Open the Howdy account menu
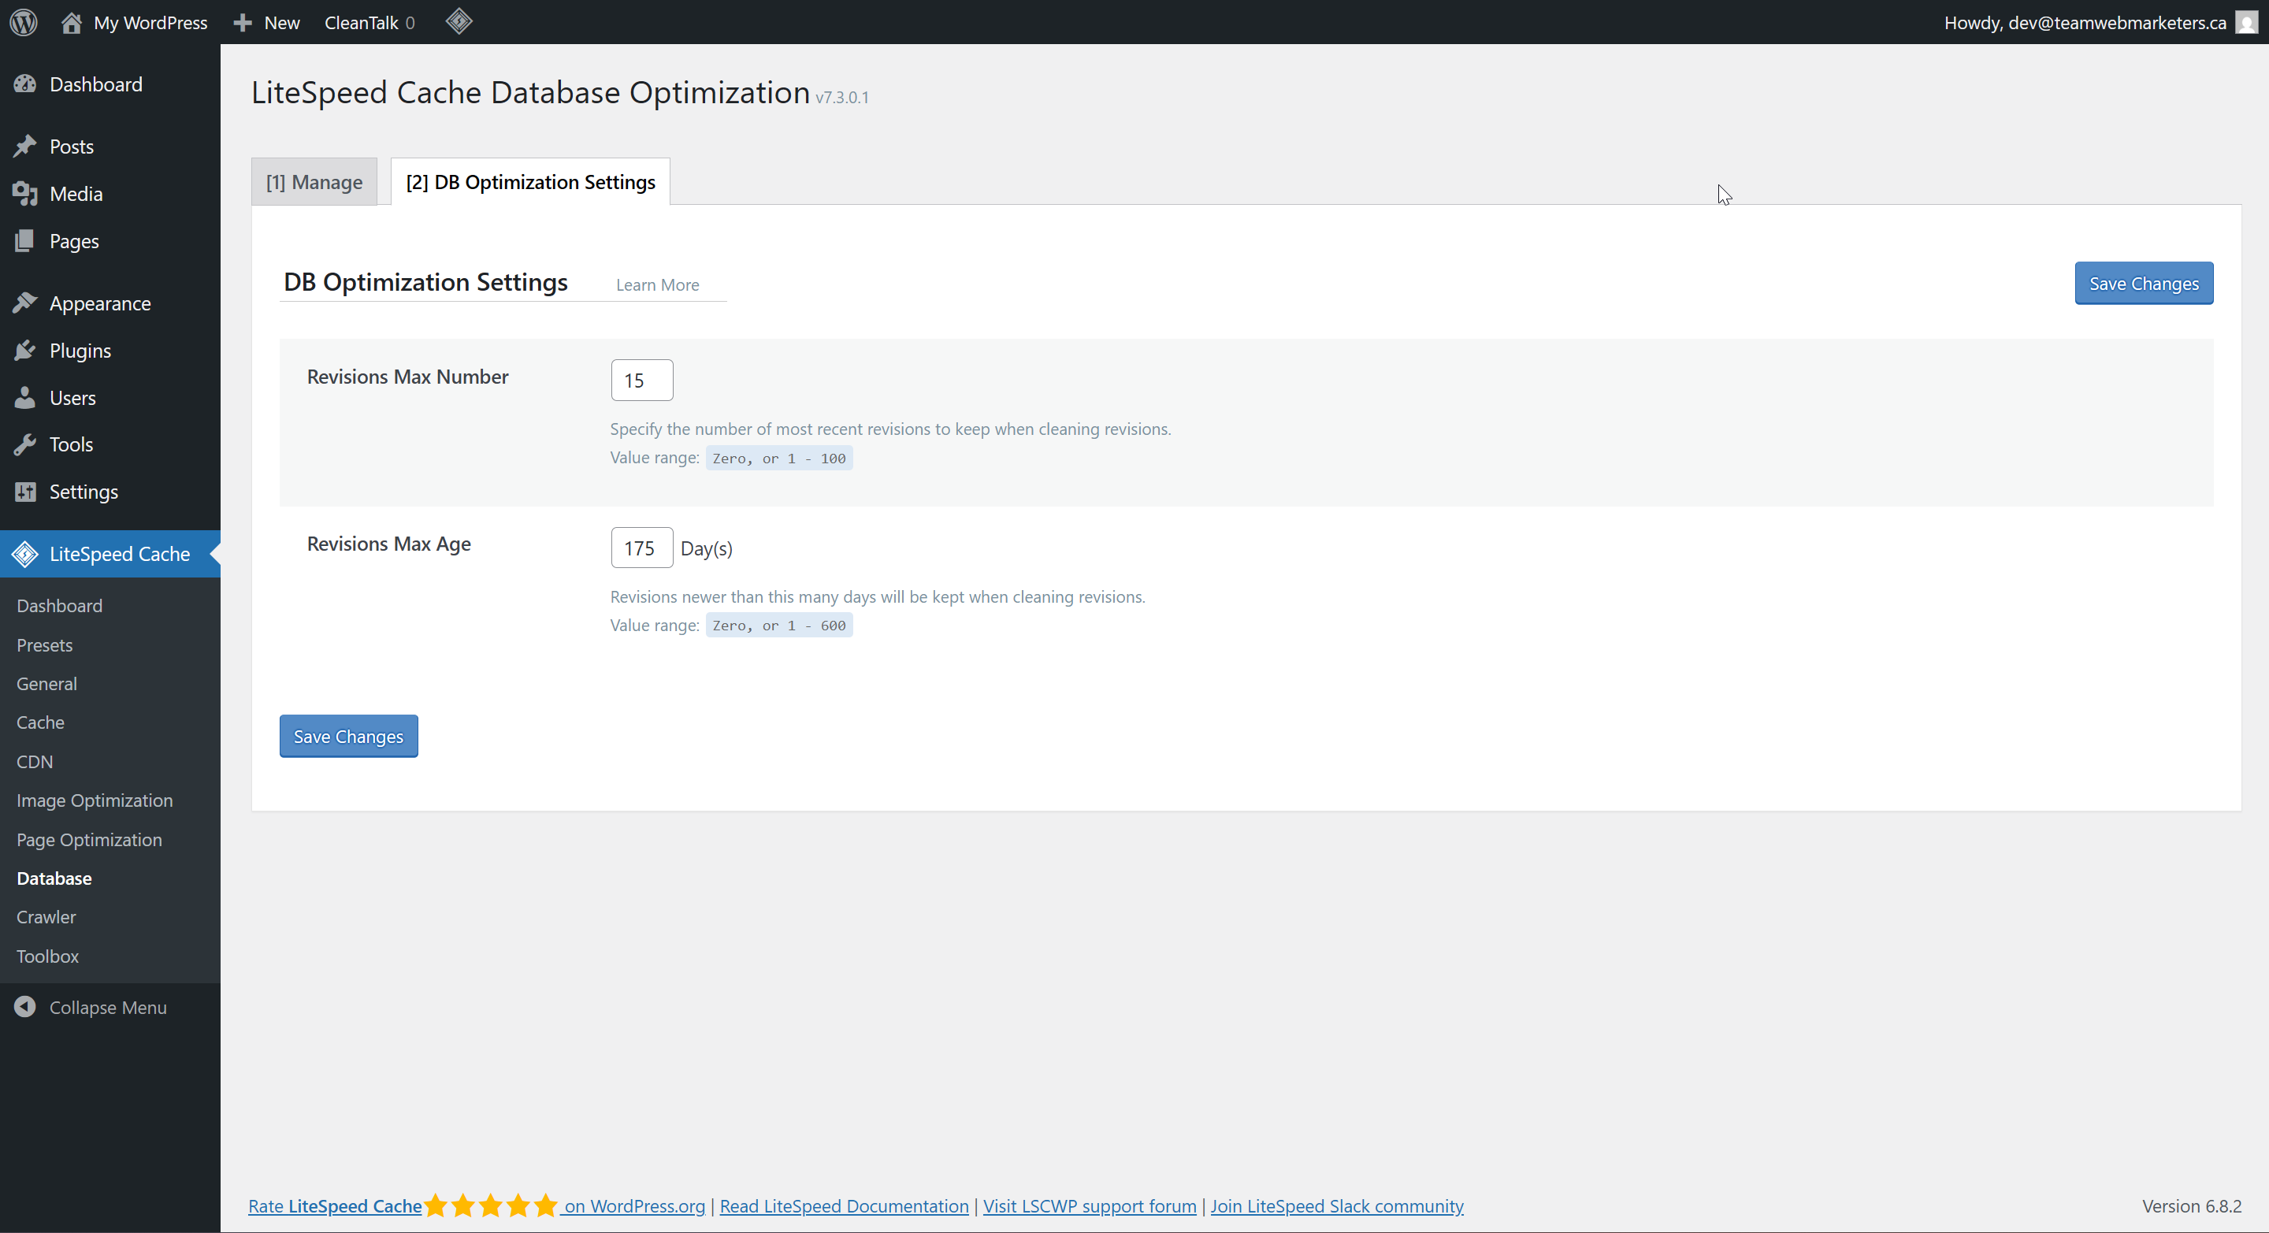Screen dimensions: 2269x1233 coord(2084,23)
